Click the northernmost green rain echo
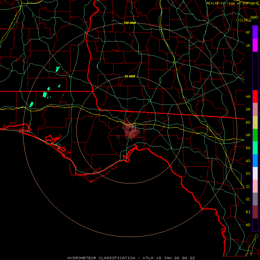Image resolution: width=260 pixels, height=260 pixels. [58, 69]
